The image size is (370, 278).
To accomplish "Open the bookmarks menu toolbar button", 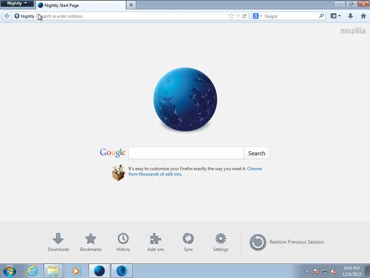I will coord(336,16).
